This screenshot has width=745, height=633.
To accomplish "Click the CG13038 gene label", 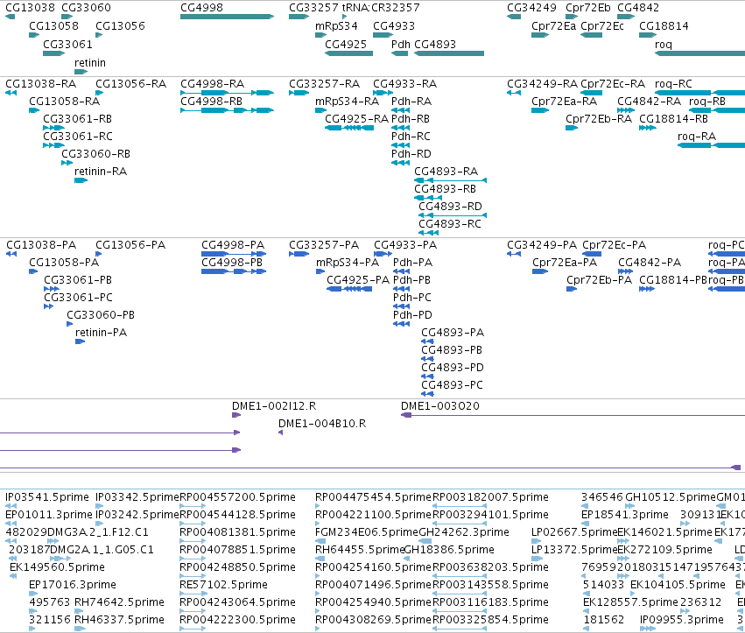I will coord(31,8).
